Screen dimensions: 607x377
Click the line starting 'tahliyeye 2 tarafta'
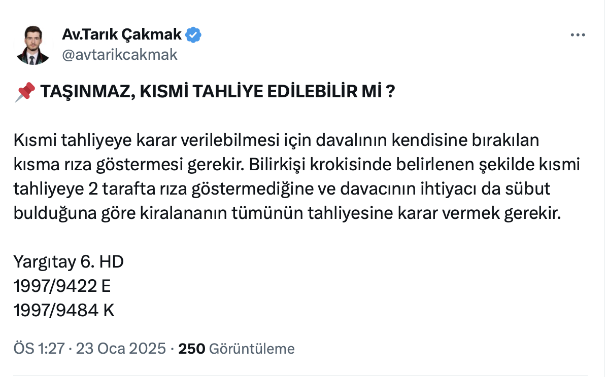click(282, 189)
